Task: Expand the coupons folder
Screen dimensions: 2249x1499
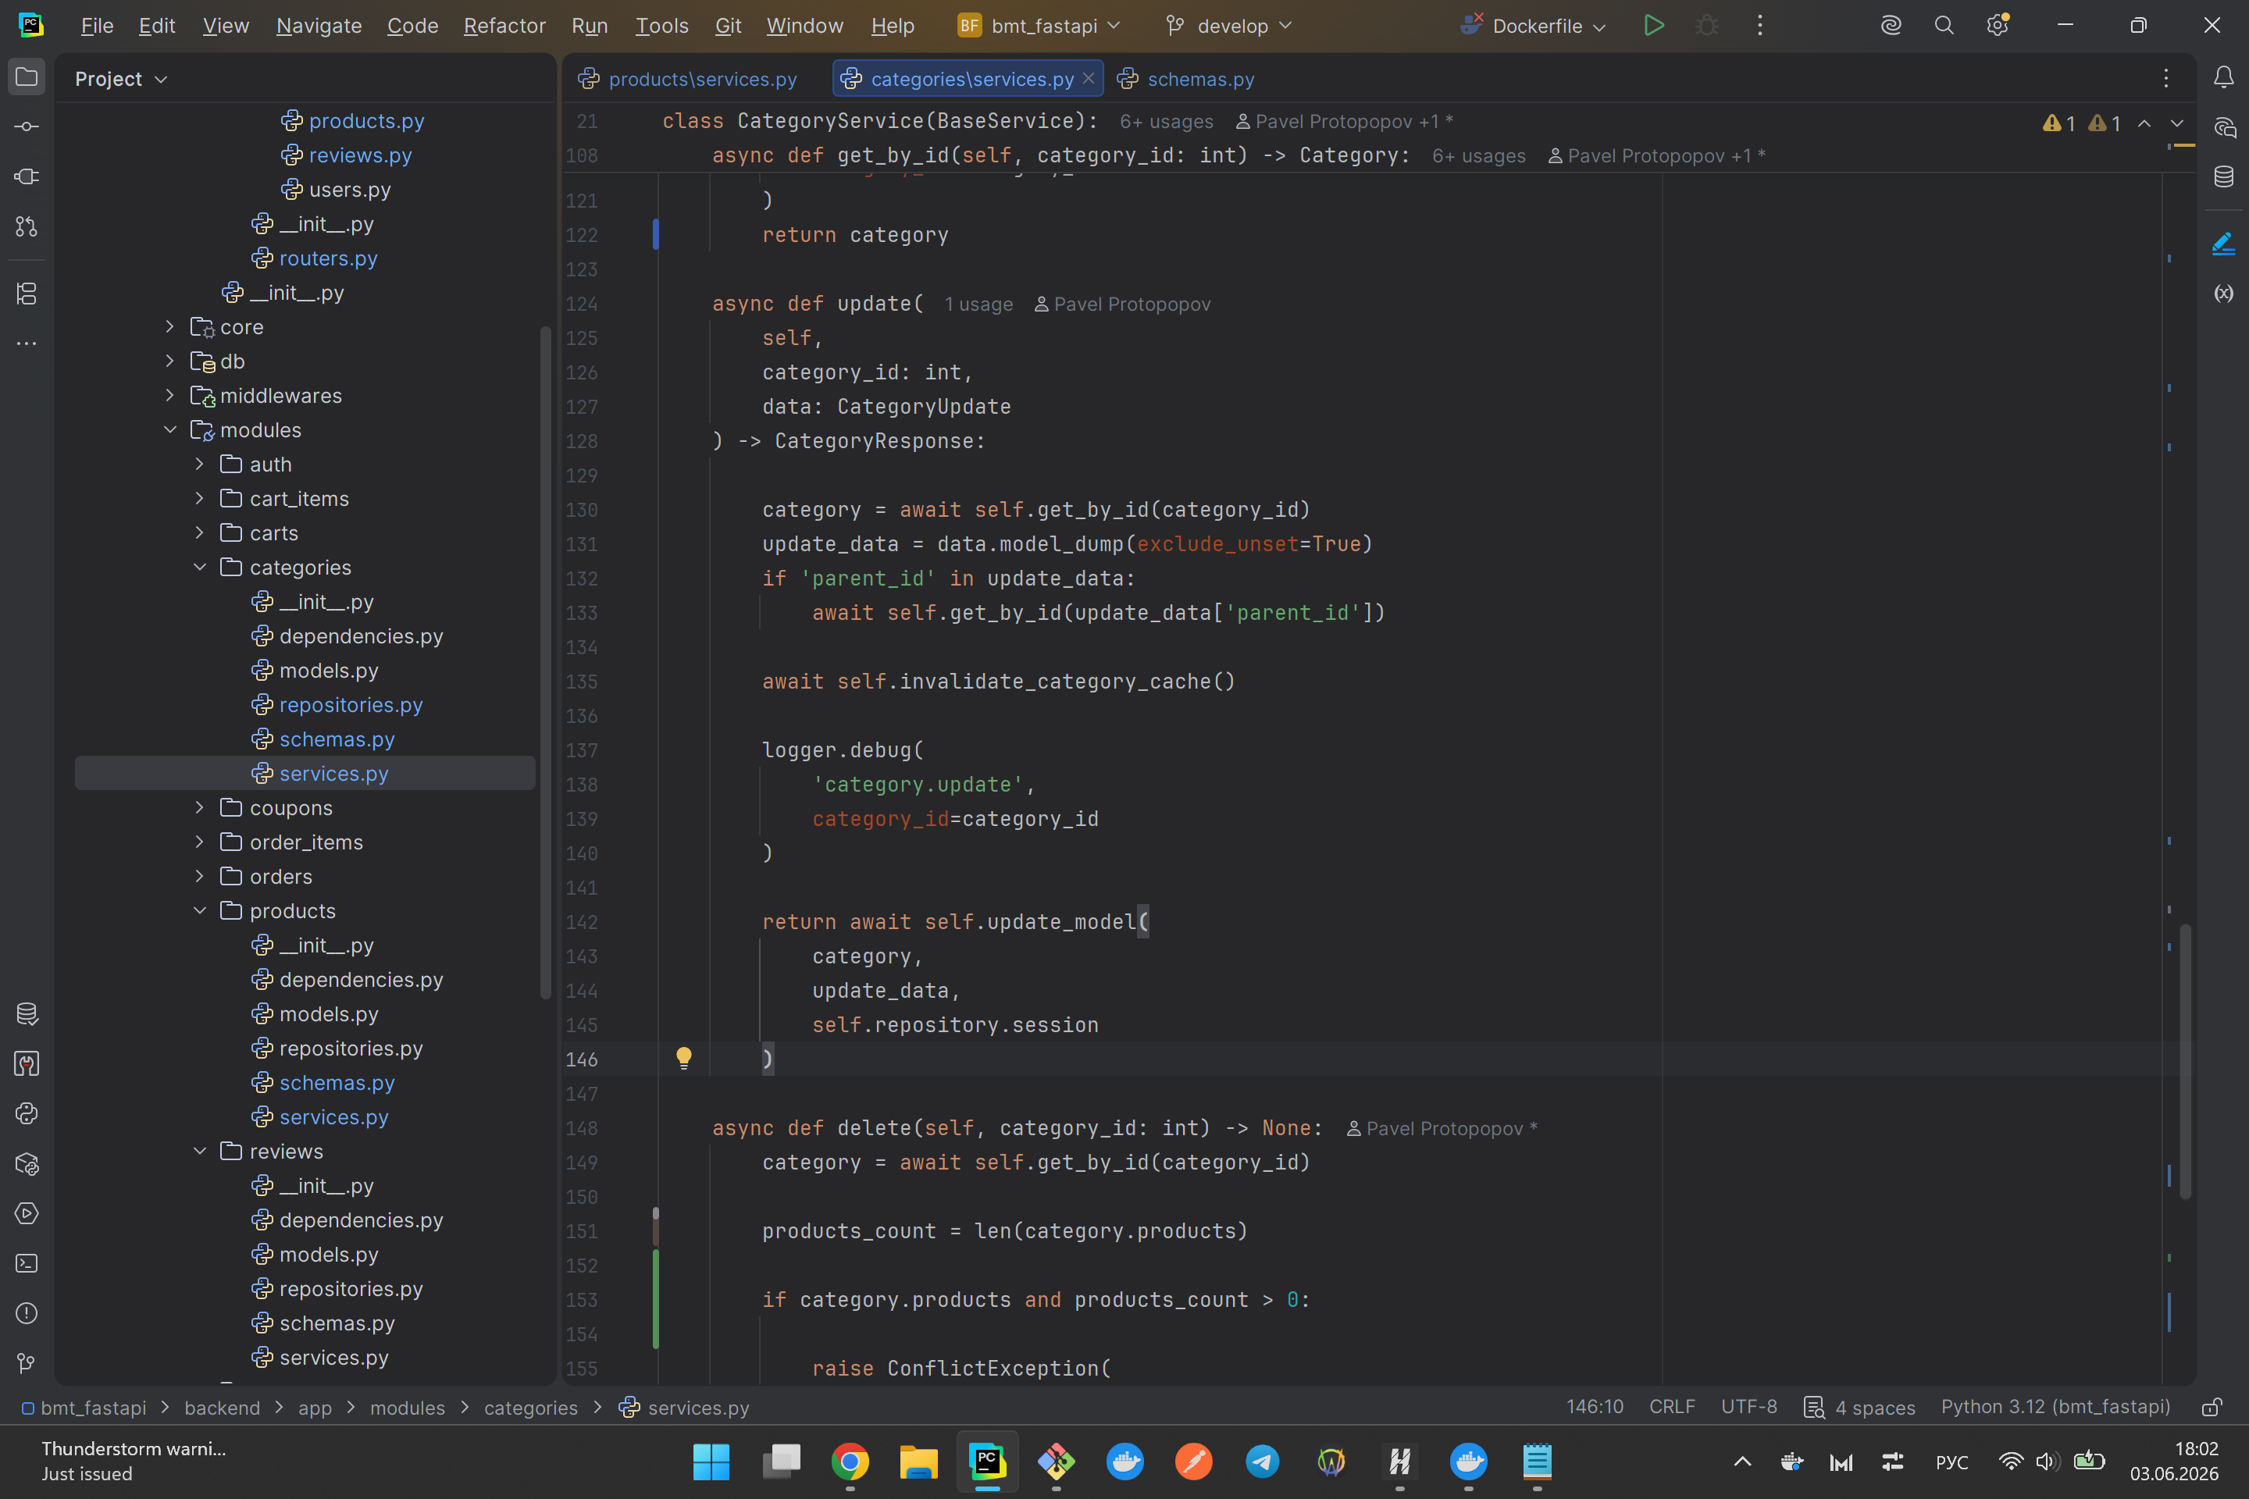Action: coord(200,808)
